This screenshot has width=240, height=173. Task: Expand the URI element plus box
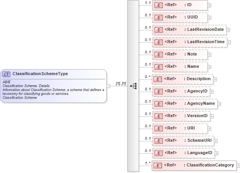(210, 129)
